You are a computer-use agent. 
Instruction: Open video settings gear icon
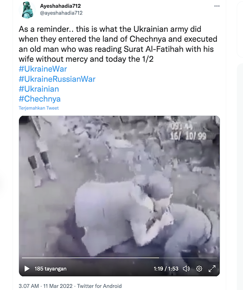point(199,269)
